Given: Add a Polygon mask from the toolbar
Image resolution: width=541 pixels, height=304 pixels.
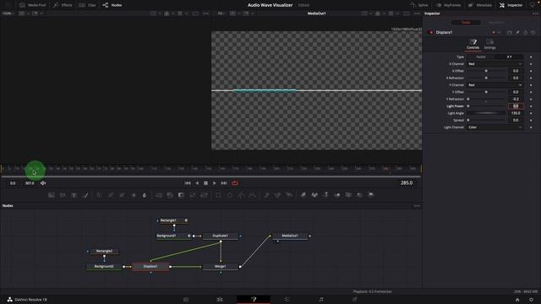Looking at the screenshot, I should pos(241,195).
